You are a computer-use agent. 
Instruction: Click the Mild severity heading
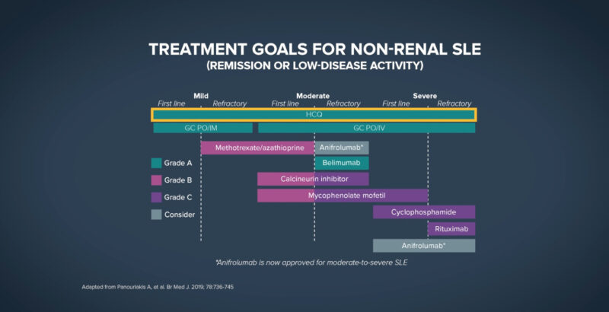click(x=201, y=96)
